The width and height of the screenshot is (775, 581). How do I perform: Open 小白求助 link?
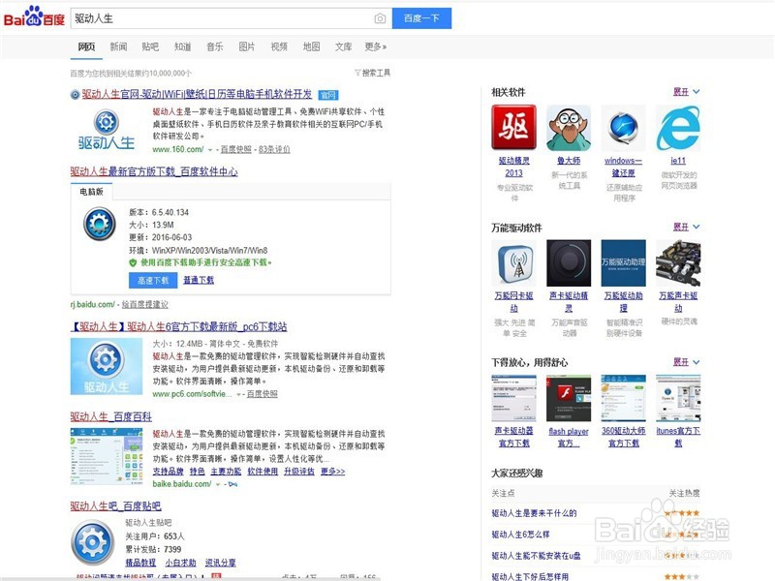click(180, 563)
